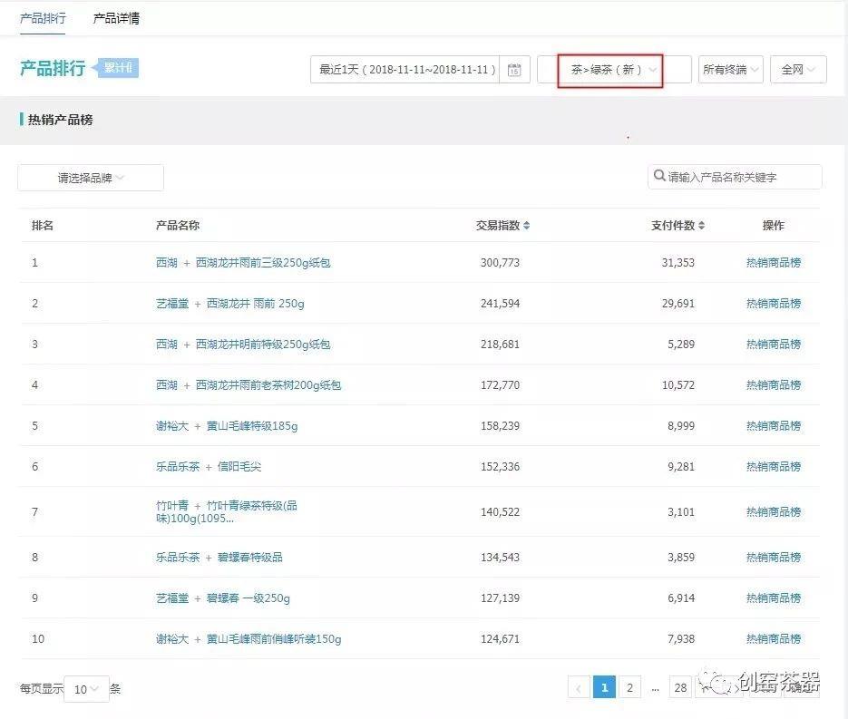
Task: Click payment count 8,999
Action: tap(681, 426)
